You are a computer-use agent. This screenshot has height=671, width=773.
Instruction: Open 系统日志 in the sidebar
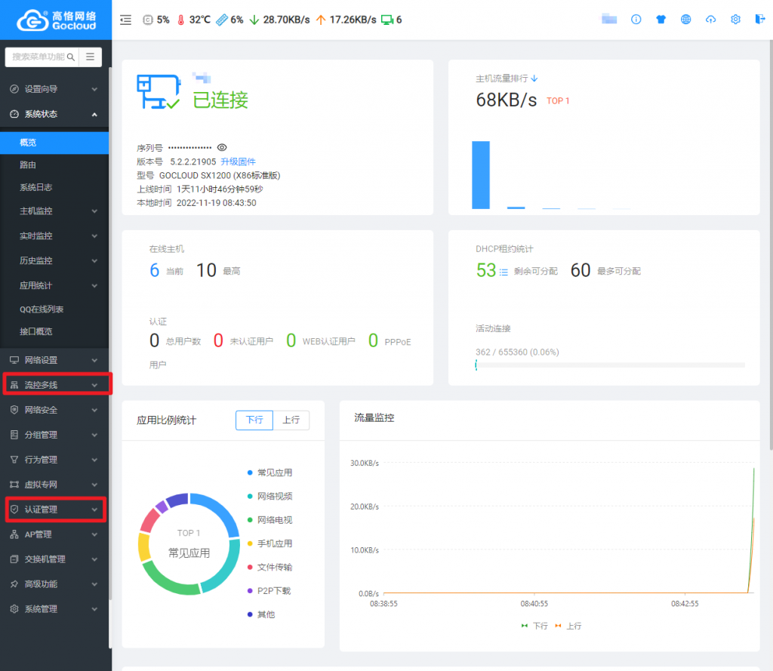[x=36, y=187]
